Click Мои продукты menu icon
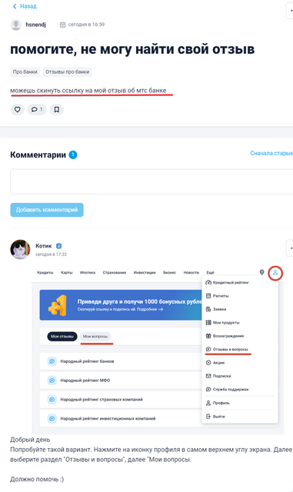 click(x=208, y=323)
